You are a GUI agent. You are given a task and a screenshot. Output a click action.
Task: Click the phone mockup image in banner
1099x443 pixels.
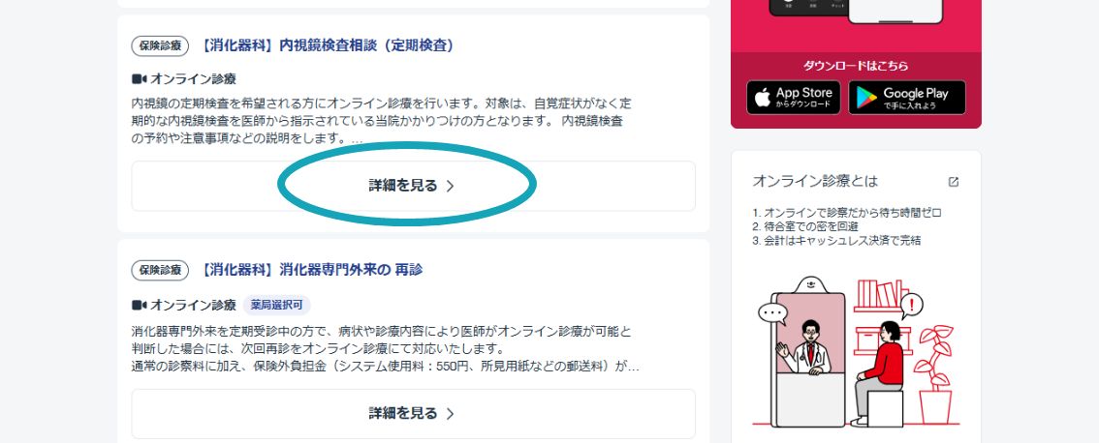click(856, 12)
